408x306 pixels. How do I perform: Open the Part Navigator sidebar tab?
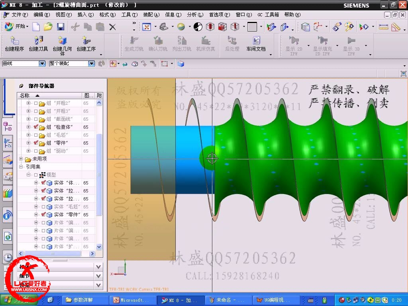8,127
